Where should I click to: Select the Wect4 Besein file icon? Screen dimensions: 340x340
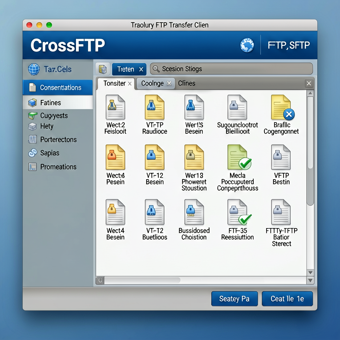(115, 212)
